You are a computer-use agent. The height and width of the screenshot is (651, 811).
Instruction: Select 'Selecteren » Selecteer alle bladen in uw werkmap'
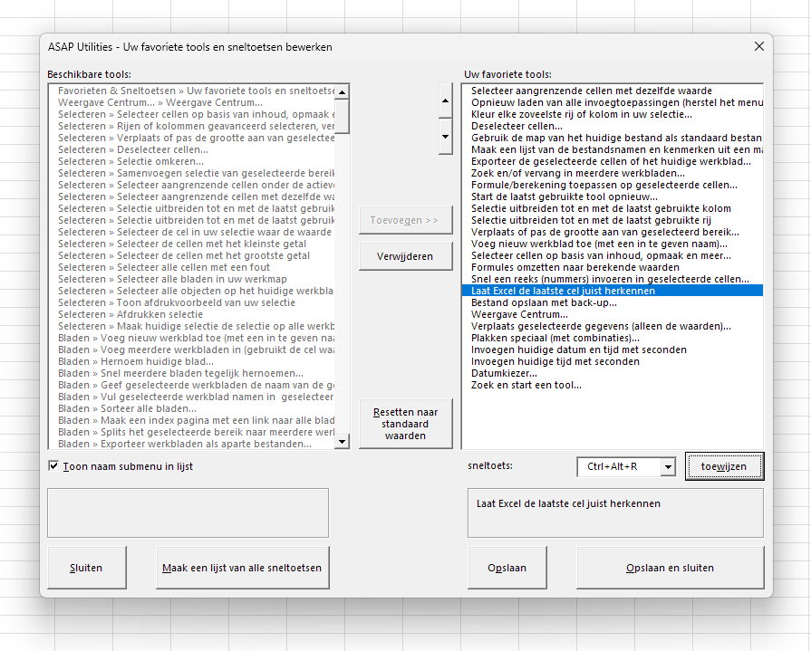pos(192,280)
